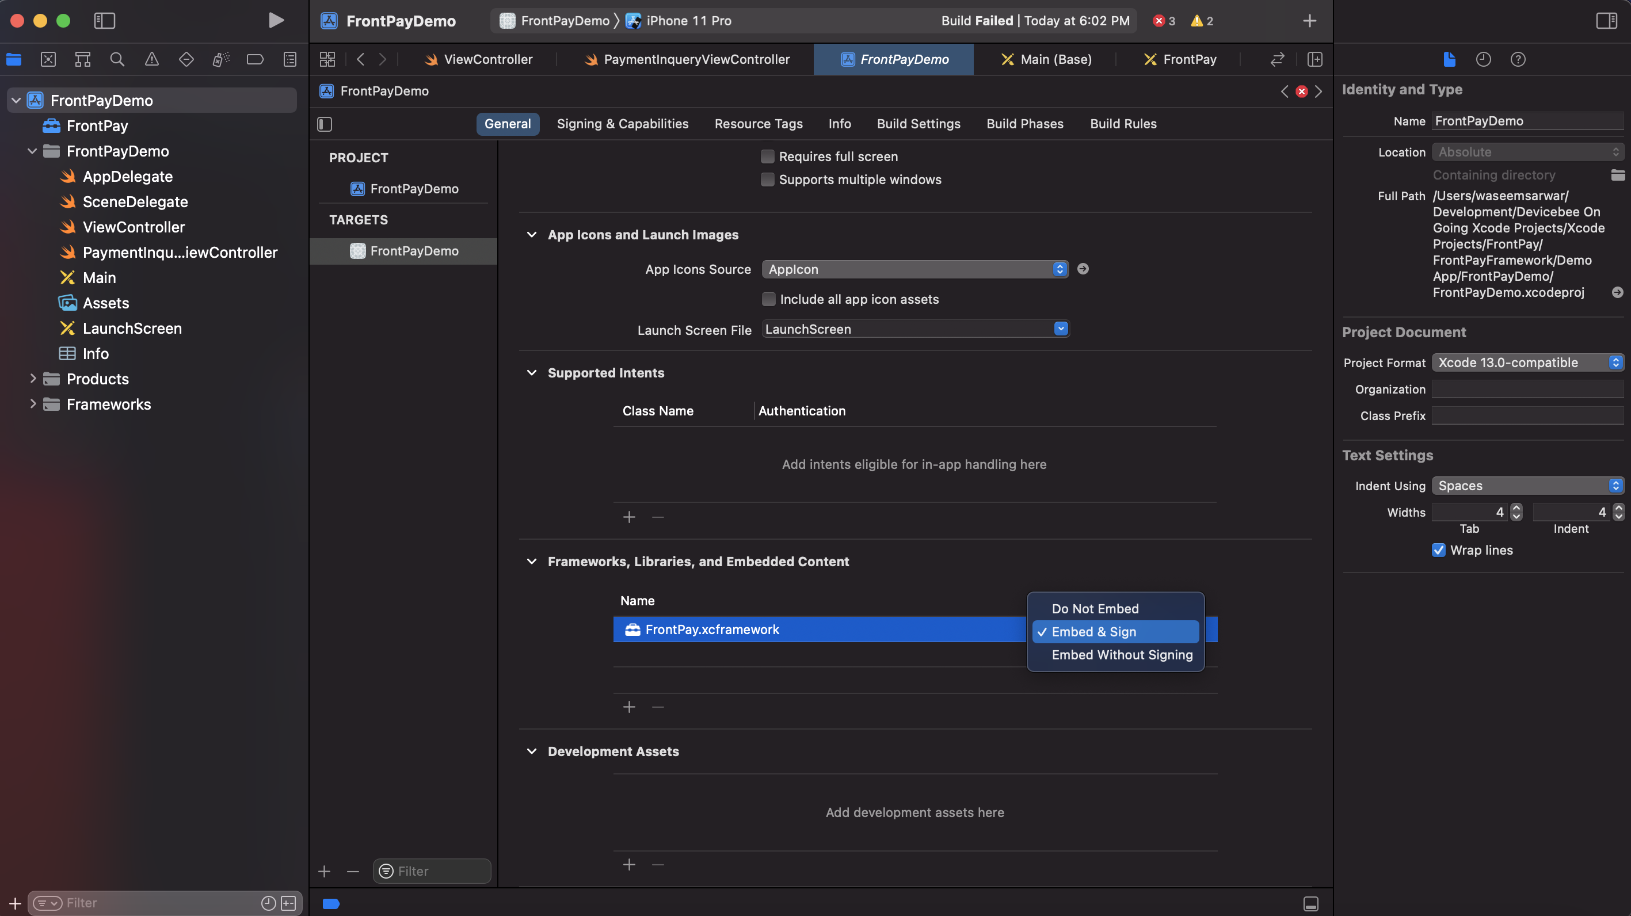Click the Run build play button
The width and height of the screenshot is (1631, 916).
(276, 20)
